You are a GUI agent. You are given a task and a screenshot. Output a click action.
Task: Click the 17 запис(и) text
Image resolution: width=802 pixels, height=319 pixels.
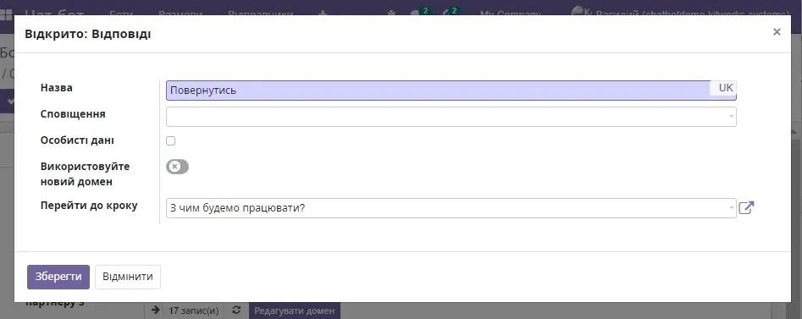coord(193,311)
